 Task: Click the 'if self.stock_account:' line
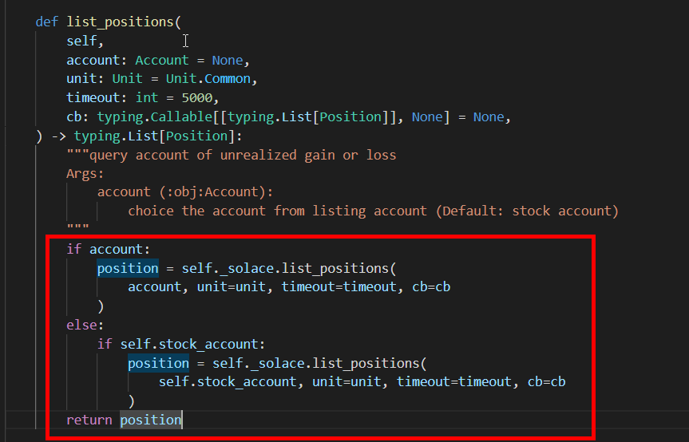(181, 344)
